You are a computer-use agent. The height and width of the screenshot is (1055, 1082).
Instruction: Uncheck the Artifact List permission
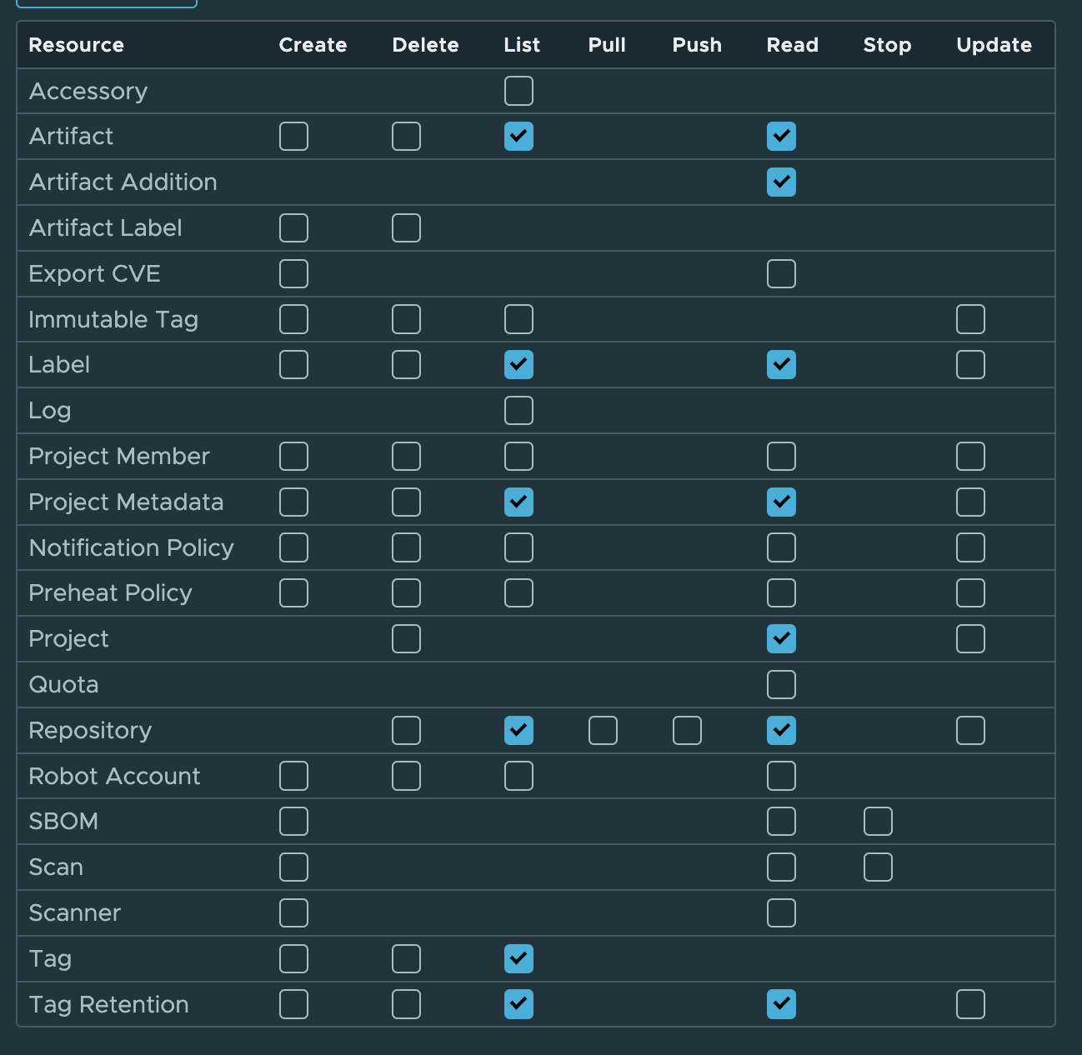(x=518, y=137)
